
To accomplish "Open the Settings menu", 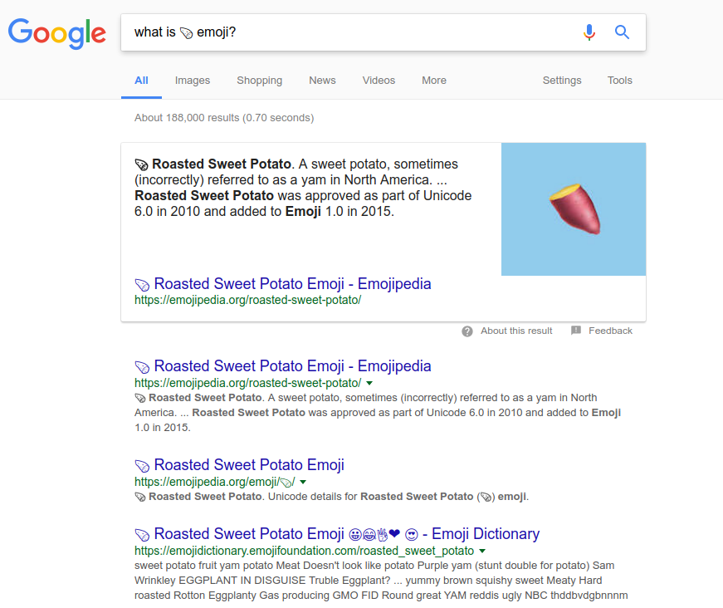I will point(562,81).
